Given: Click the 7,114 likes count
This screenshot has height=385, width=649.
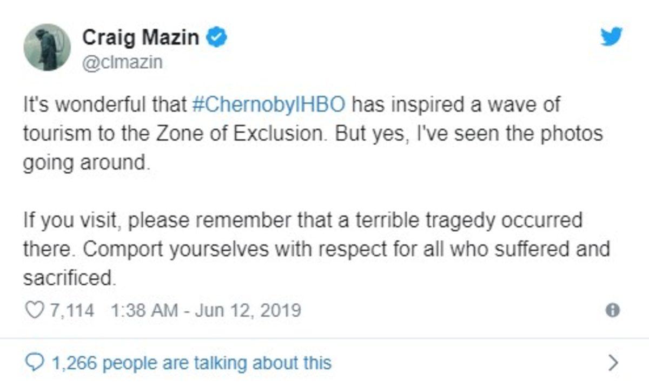Looking at the screenshot, I should click(71, 310).
